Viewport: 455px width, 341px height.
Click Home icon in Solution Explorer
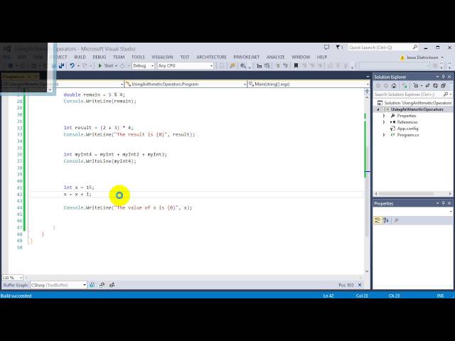tap(394, 86)
